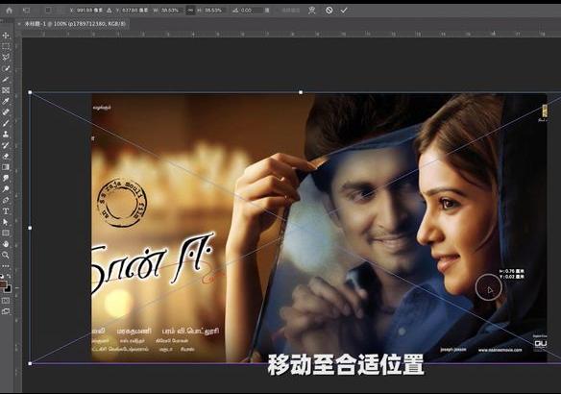
Task: Open the transform tool preset picker
Action: click(x=27, y=11)
